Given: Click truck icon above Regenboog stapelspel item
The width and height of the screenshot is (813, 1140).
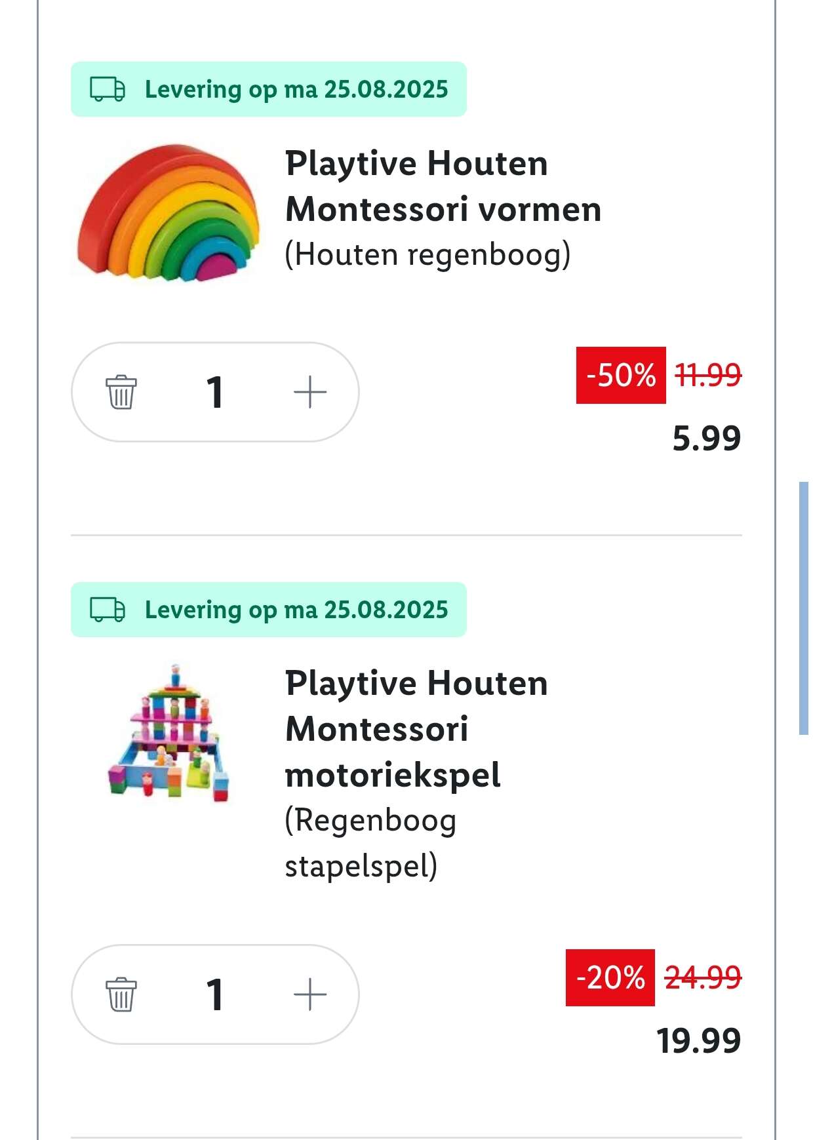Looking at the screenshot, I should (x=108, y=610).
